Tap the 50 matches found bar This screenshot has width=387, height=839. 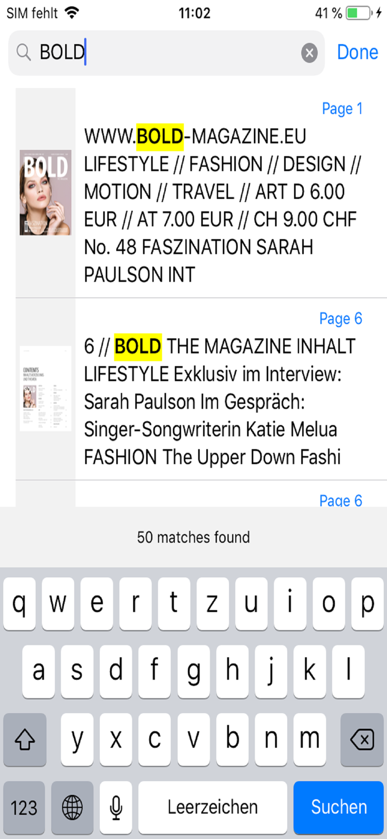coord(193,537)
